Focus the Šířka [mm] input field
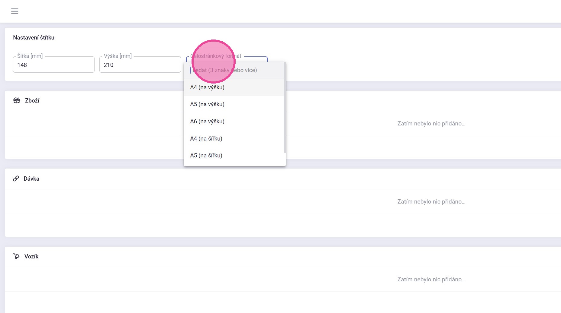 53,65
